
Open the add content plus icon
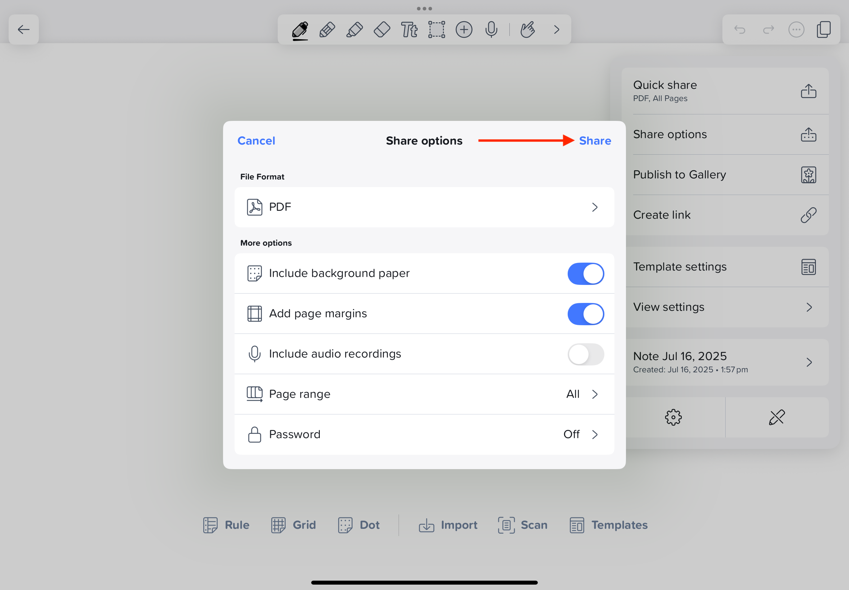[x=464, y=29]
